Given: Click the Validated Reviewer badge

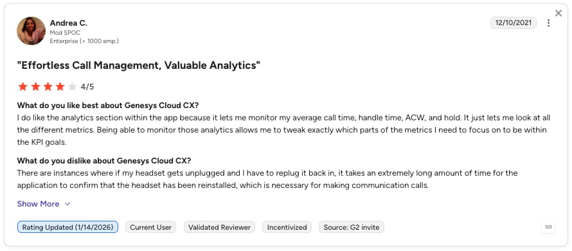Looking at the screenshot, I should pyautogui.click(x=219, y=227).
